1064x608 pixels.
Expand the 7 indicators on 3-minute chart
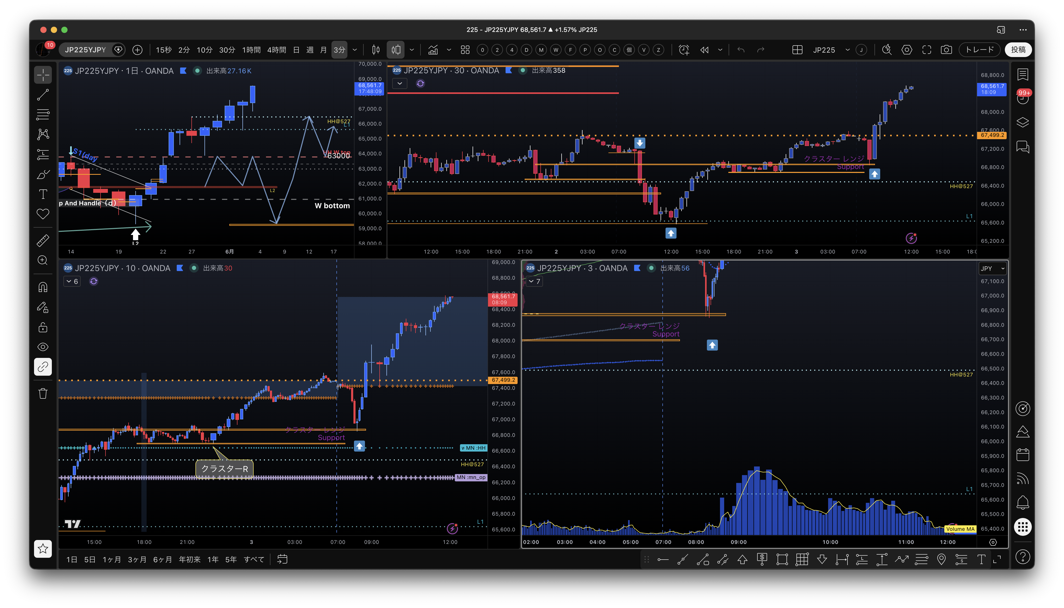click(535, 282)
